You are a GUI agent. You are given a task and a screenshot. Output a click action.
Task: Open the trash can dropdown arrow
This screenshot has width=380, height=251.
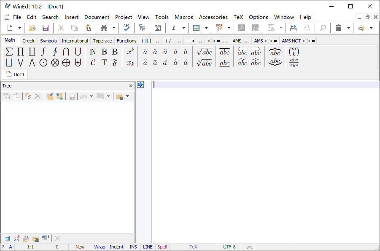tap(348, 28)
